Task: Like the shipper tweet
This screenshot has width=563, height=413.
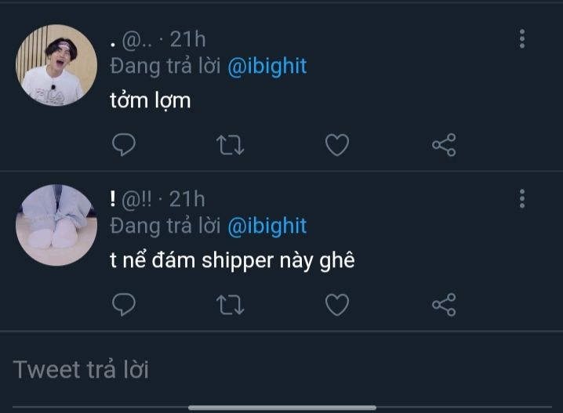Action: click(x=337, y=305)
